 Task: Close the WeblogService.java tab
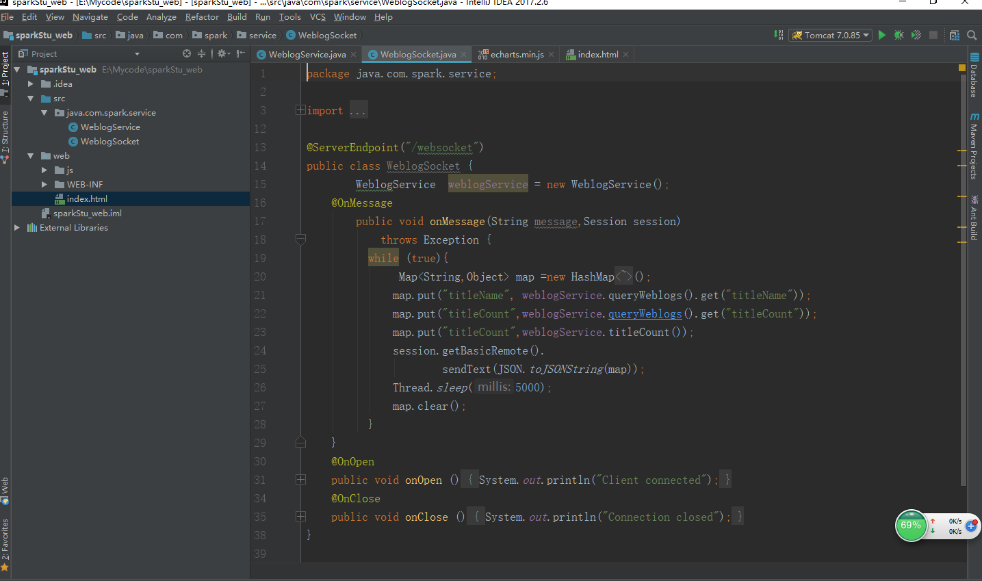pyautogui.click(x=353, y=55)
